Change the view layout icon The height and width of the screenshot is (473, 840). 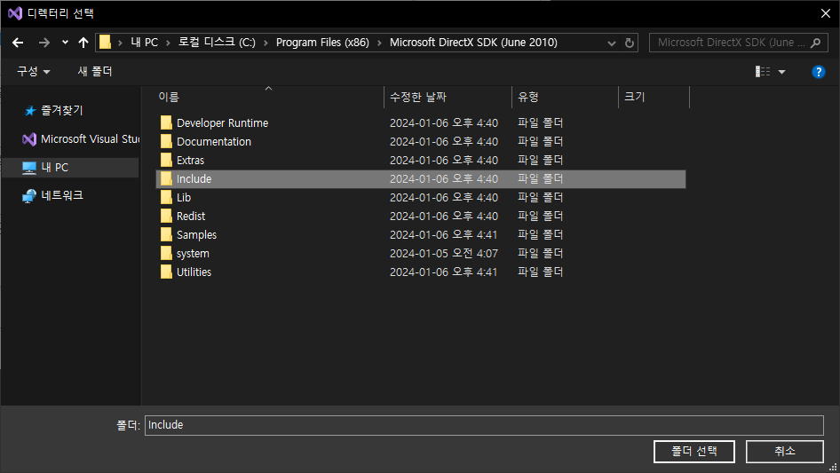pyautogui.click(x=763, y=71)
